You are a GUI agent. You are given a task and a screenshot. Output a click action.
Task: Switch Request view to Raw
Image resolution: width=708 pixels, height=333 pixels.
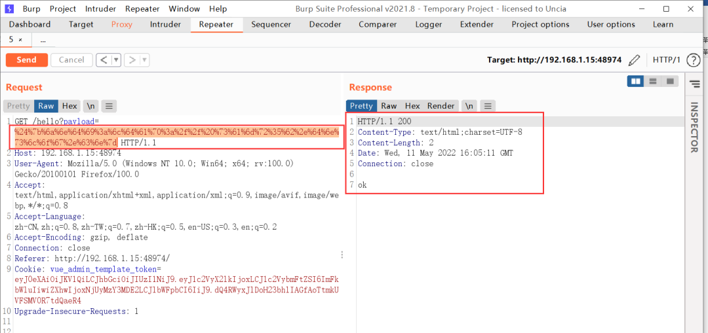point(46,106)
